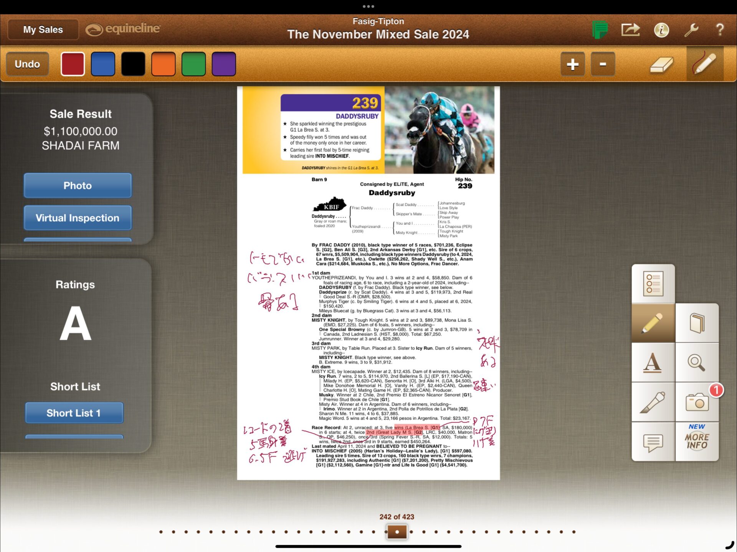Select the text A tool
The image size is (737, 552).
653,363
